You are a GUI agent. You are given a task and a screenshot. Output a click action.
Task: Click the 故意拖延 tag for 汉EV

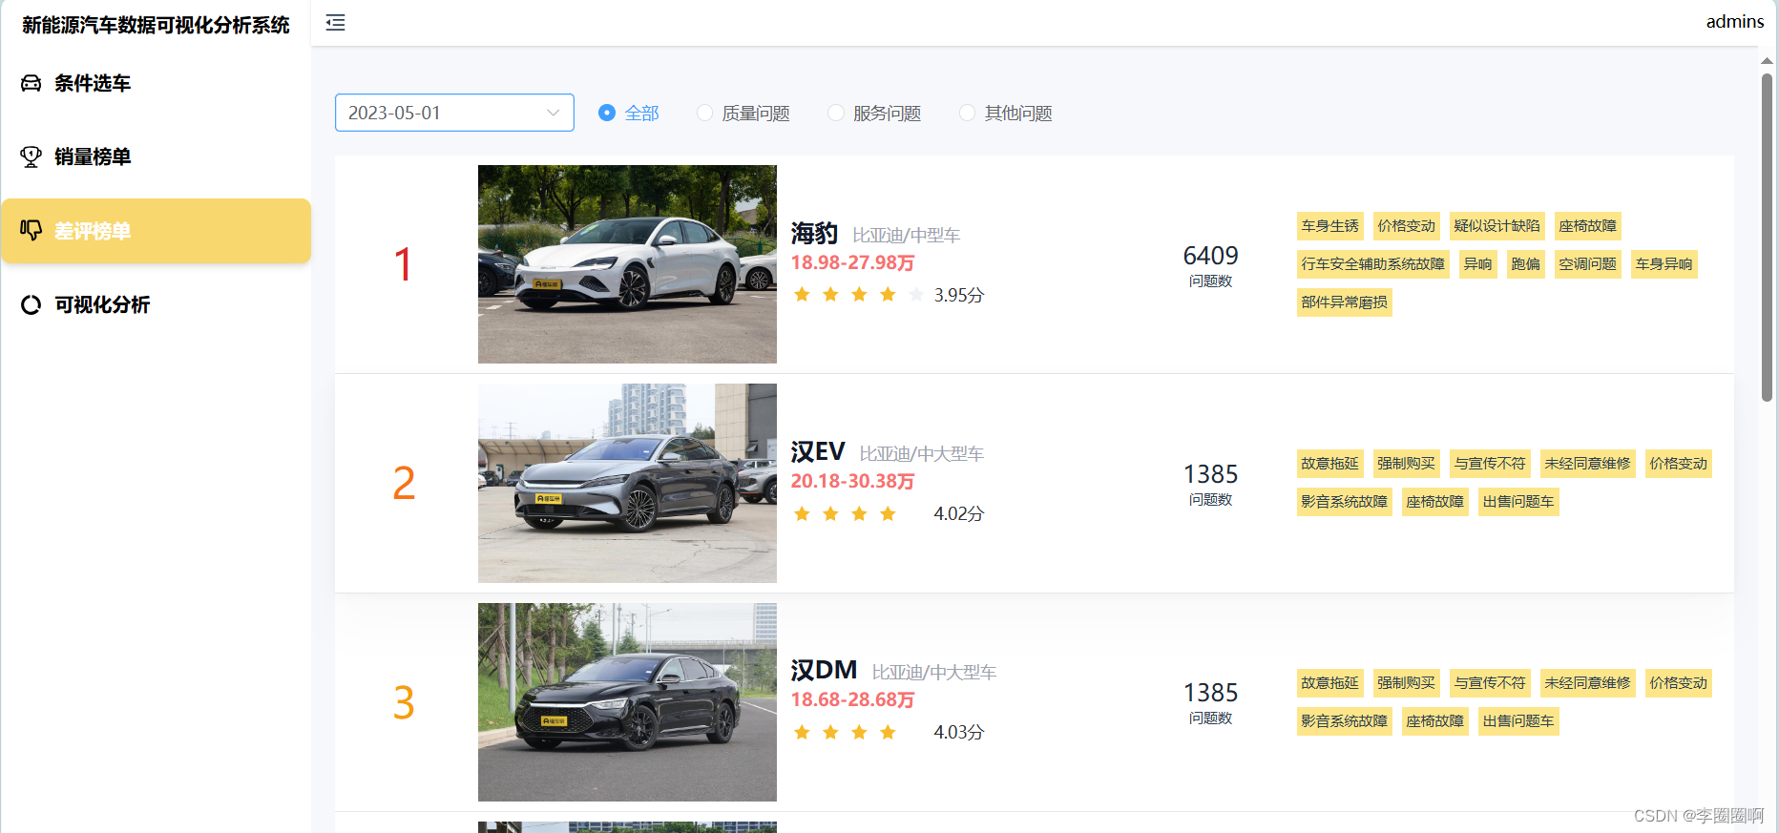point(1329,464)
